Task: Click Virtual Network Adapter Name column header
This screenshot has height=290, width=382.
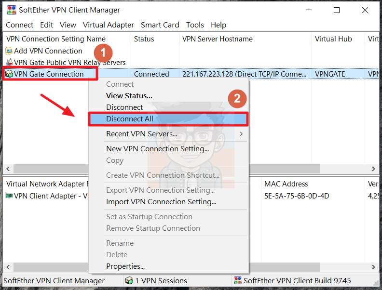Action: (46, 184)
